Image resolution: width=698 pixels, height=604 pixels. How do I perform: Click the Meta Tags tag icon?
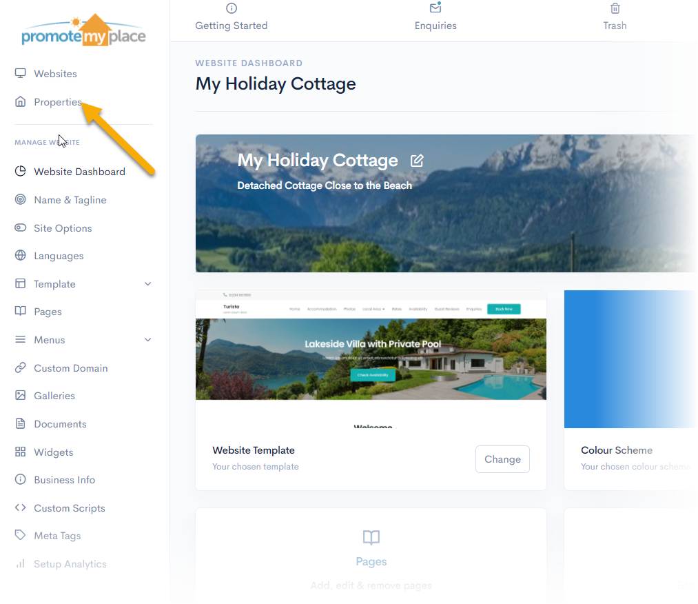pyautogui.click(x=21, y=535)
